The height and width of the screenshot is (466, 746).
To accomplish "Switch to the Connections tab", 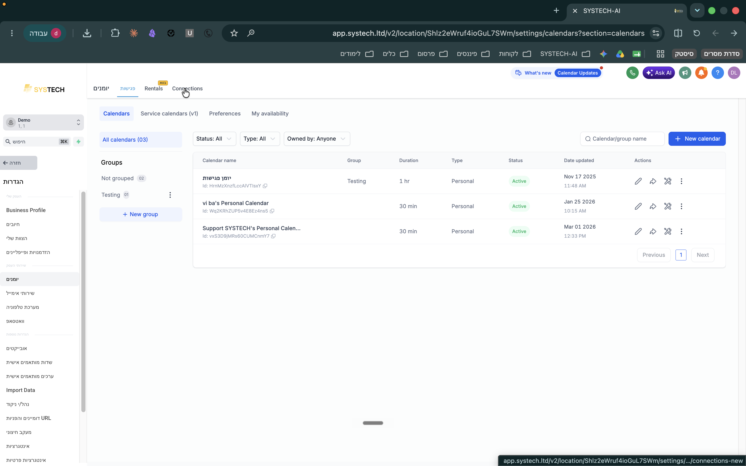I will coord(187,89).
